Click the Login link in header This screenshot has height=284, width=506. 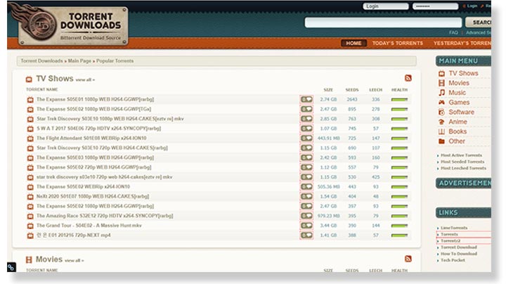[x=472, y=6]
